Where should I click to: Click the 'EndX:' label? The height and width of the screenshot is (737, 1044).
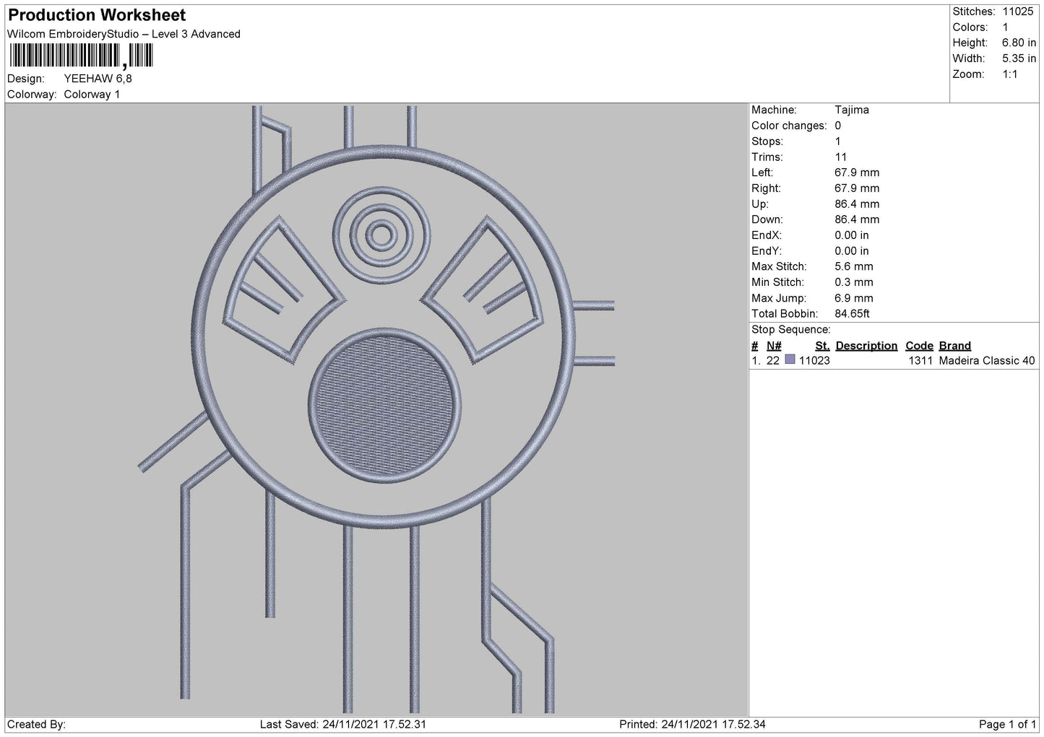point(767,235)
